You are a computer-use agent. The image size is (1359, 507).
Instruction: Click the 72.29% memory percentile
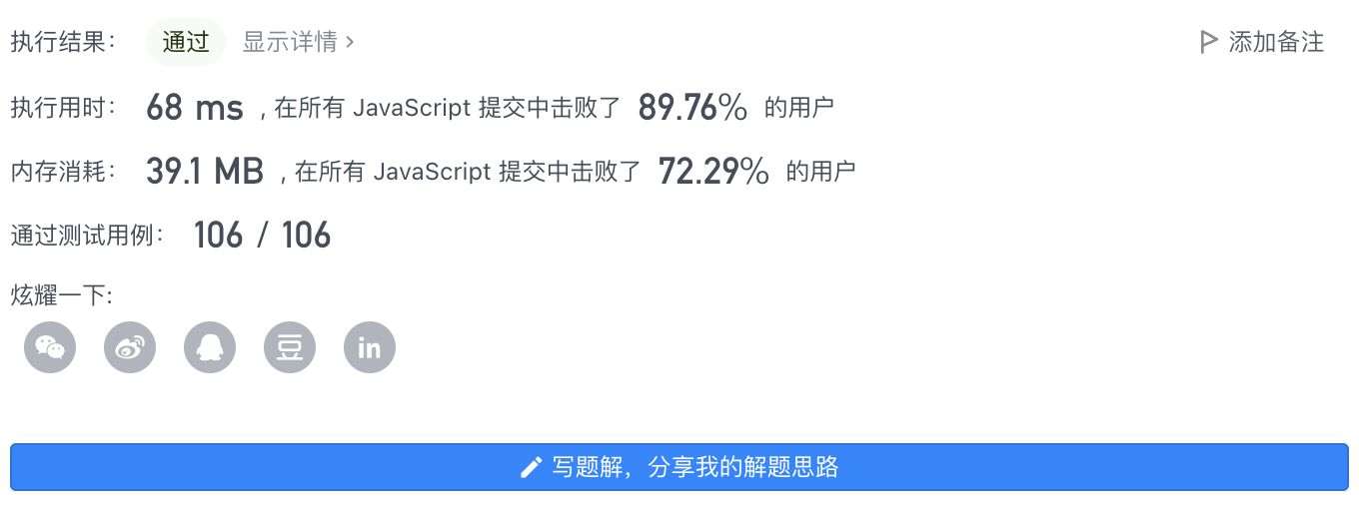(x=713, y=172)
